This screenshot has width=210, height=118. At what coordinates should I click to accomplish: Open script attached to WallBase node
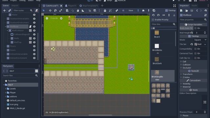31,27
